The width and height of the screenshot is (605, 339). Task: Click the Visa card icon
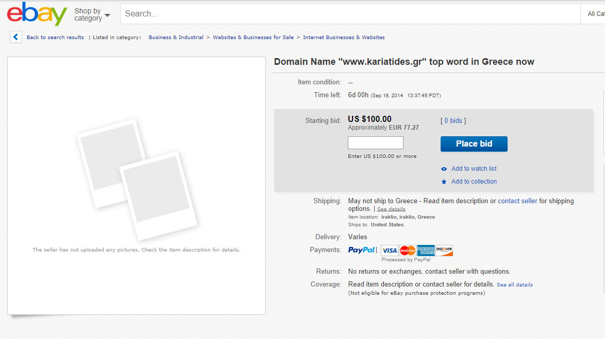tap(390, 251)
